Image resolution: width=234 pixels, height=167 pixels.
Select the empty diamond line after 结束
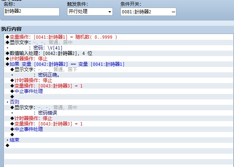(x=119, y=146)
